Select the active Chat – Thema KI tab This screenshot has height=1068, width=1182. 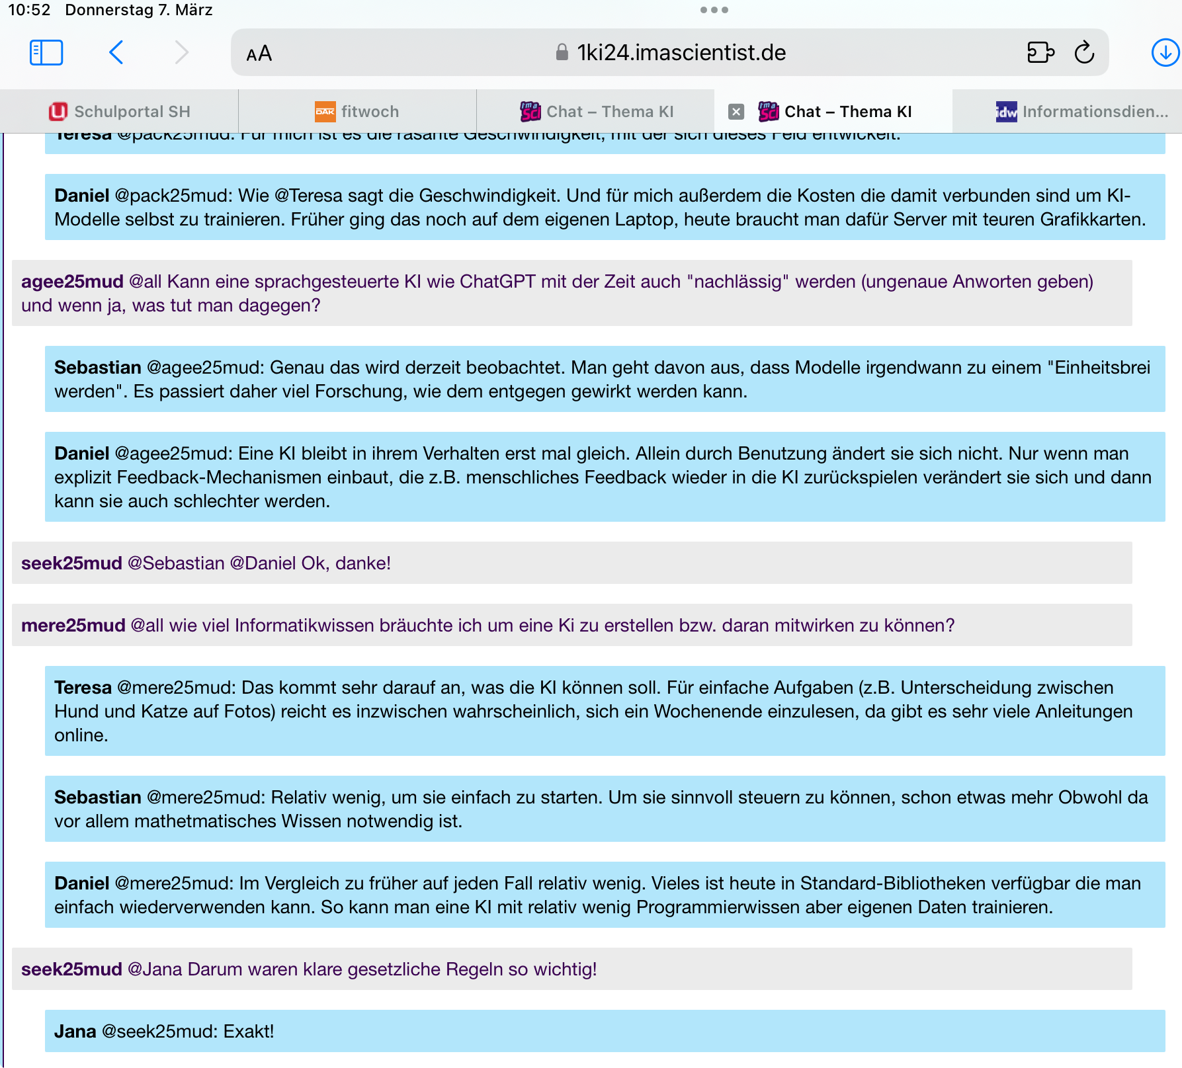833,112
